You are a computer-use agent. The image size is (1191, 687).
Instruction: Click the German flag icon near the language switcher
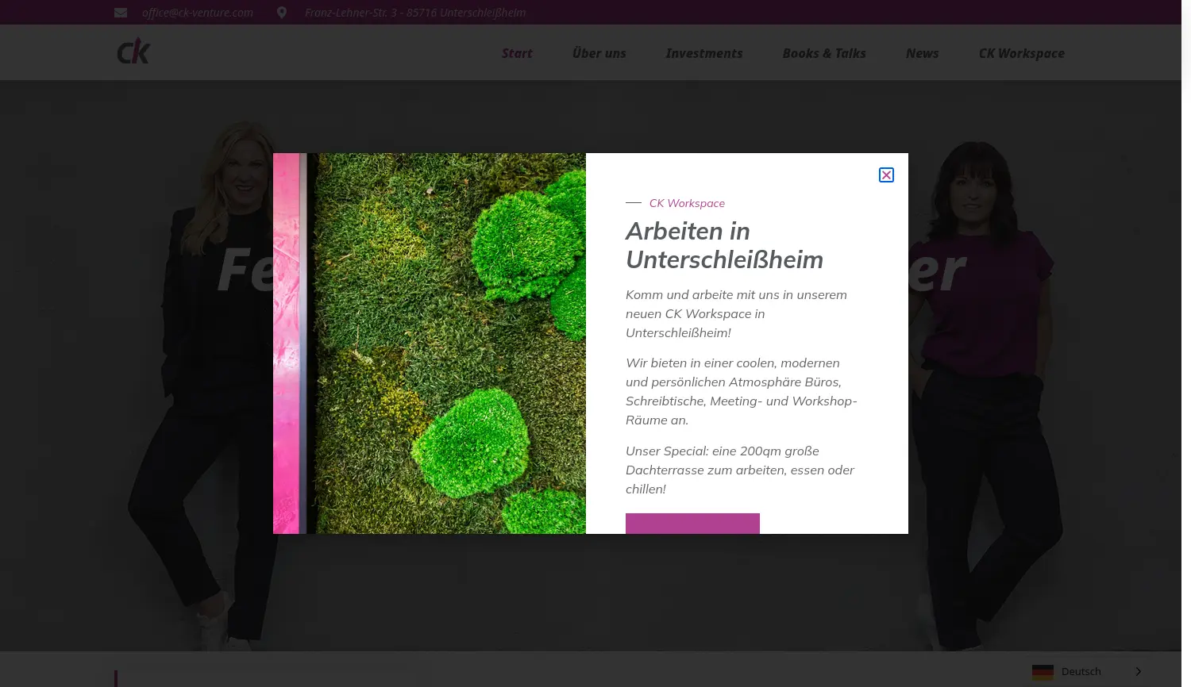[1043, 672]
